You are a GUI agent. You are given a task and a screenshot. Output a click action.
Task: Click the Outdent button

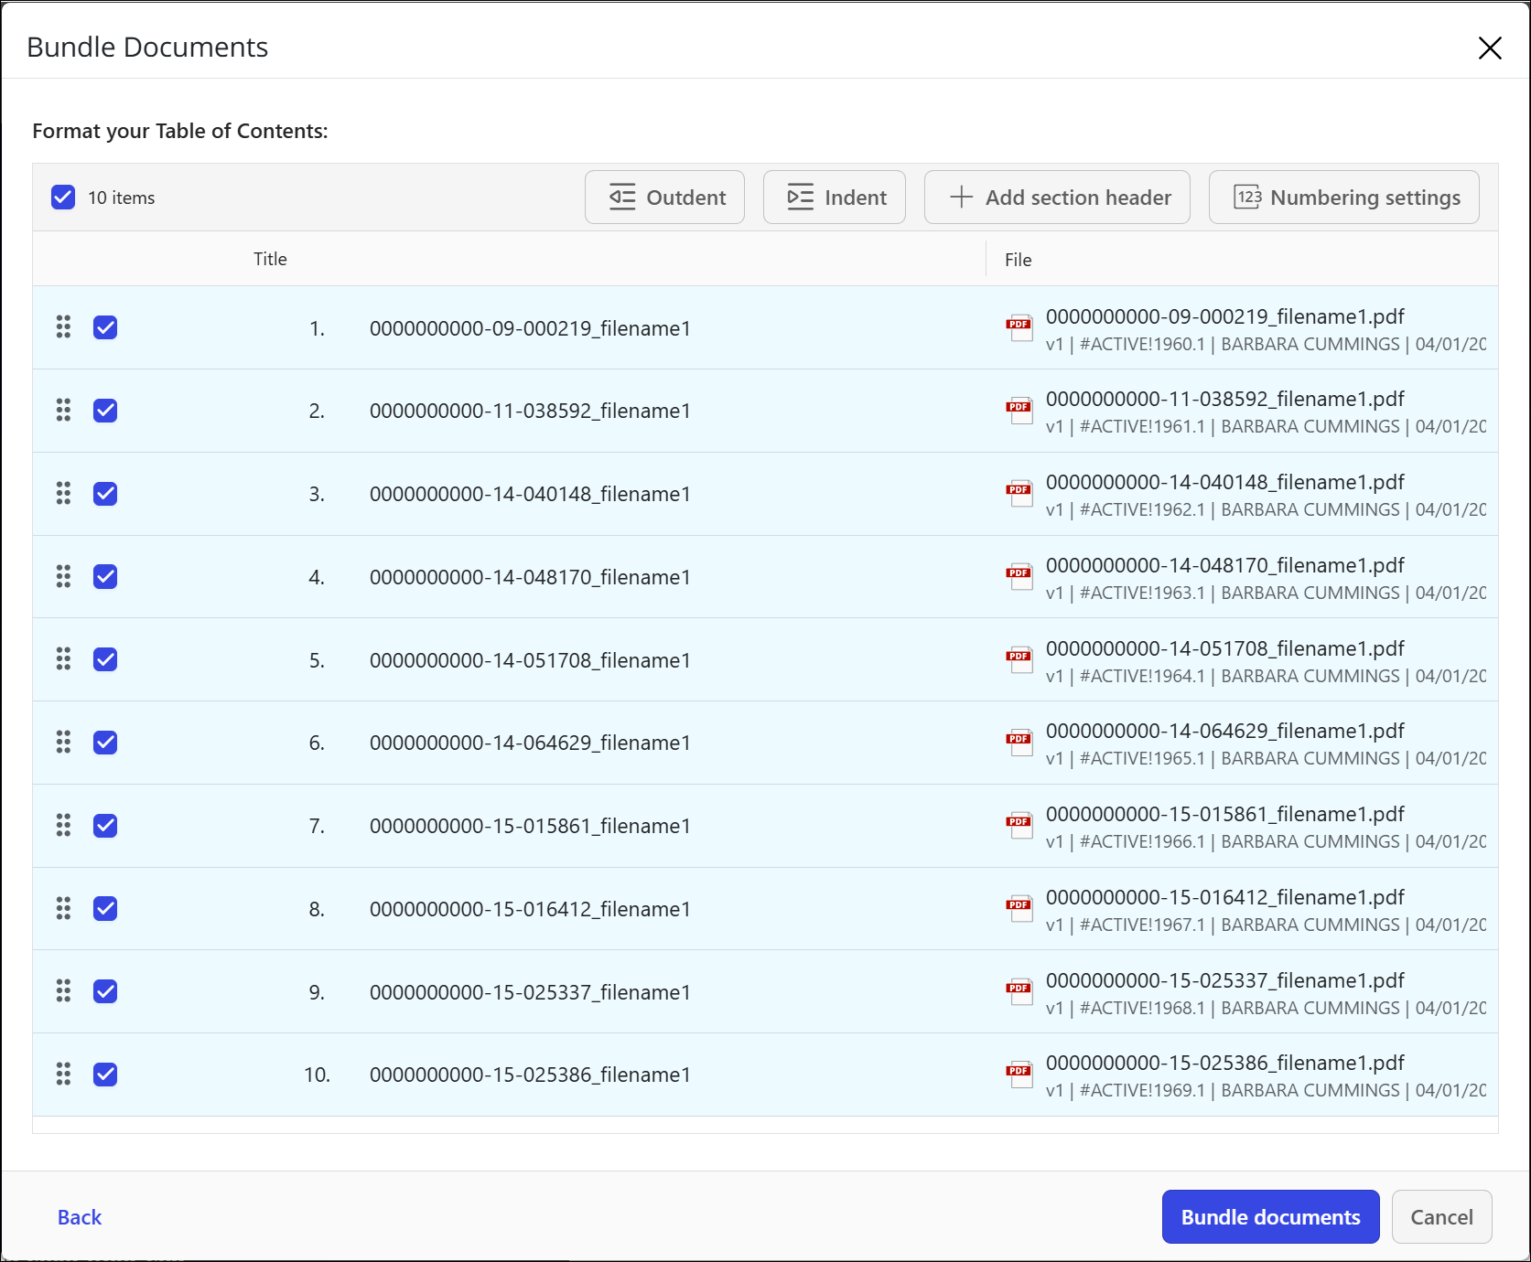pos(664,198)
